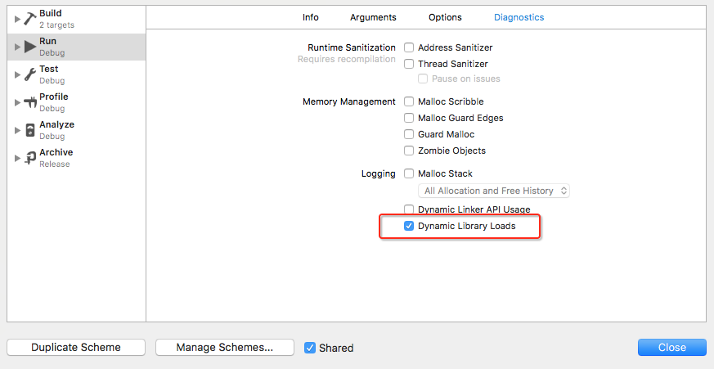Select the Run play icon
Image resolution: width=714 pixels, height=369 pixels.
[30, 47]
